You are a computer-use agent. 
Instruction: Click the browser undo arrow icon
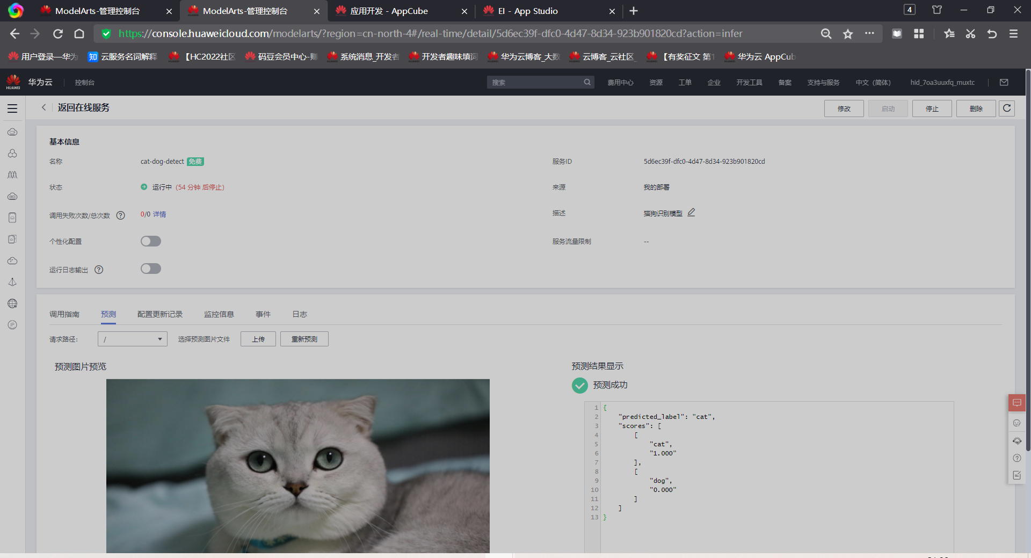992,34
